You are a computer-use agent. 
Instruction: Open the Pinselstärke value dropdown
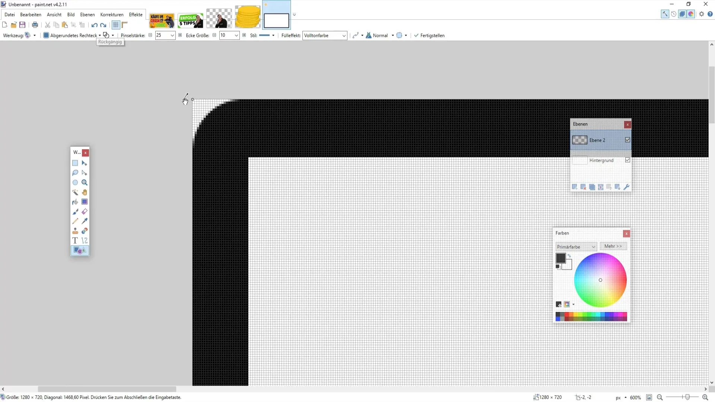pos(172,35)
